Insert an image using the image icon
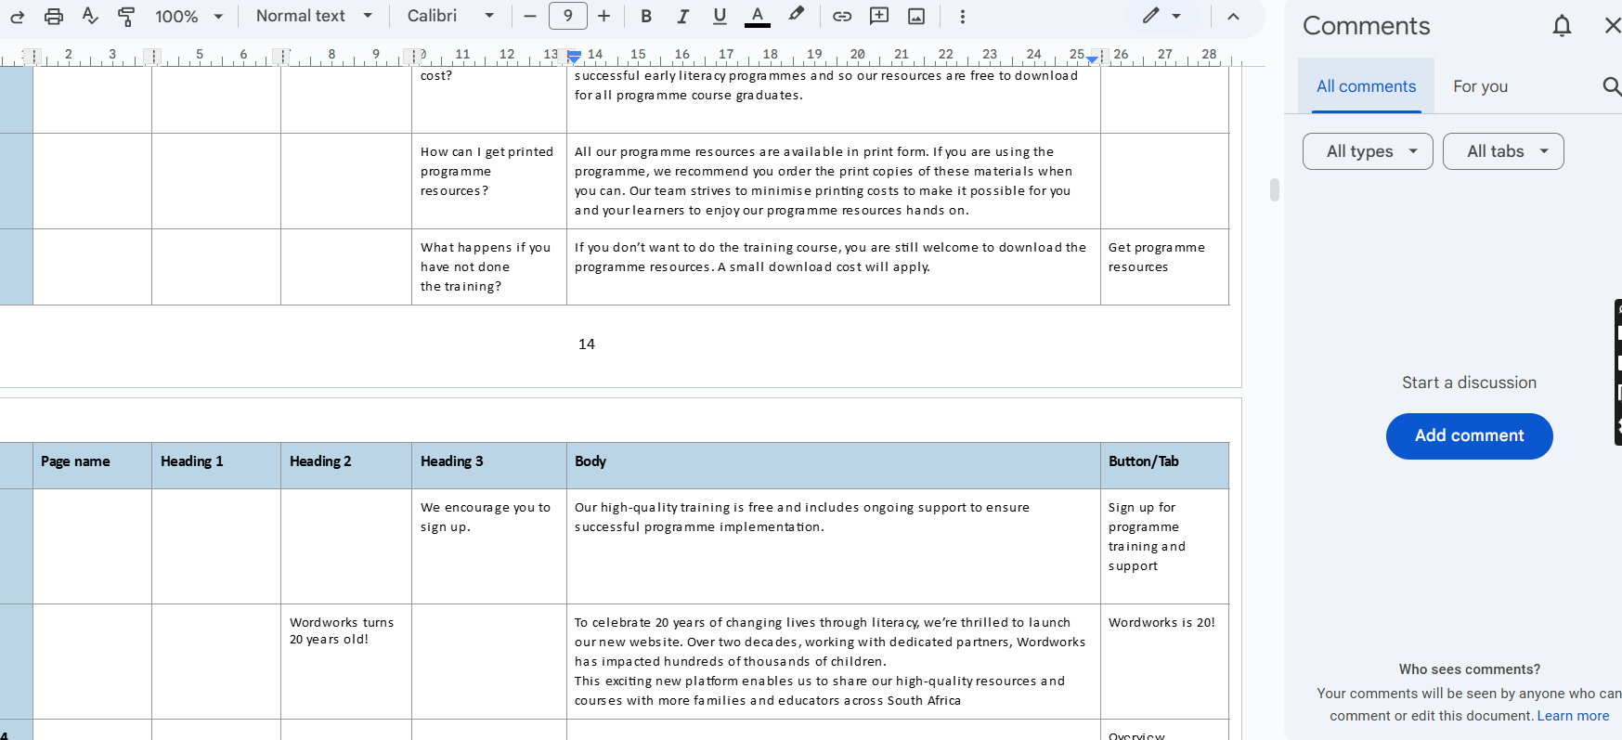Image resolution: width=1622 pixels, height=740 pixels. pos(916,17)
